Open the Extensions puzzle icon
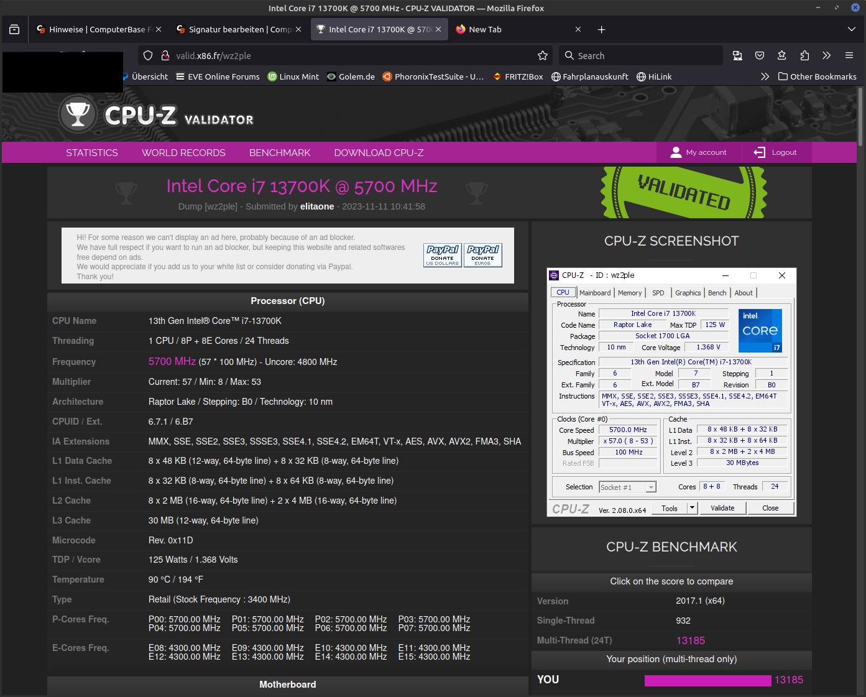Viewport: 866px width, 697px height. (x=804, y=55)
